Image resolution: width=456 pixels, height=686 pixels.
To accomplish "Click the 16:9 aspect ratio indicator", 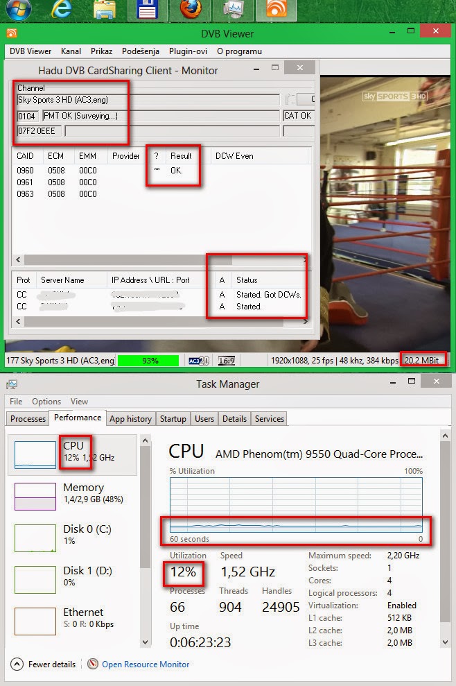I will (x=227, y=361).
